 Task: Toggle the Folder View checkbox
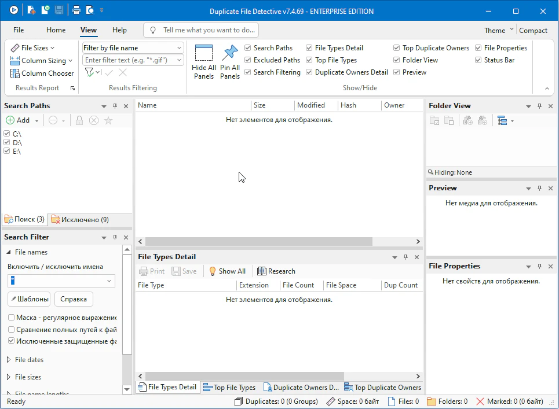(397, 60)
